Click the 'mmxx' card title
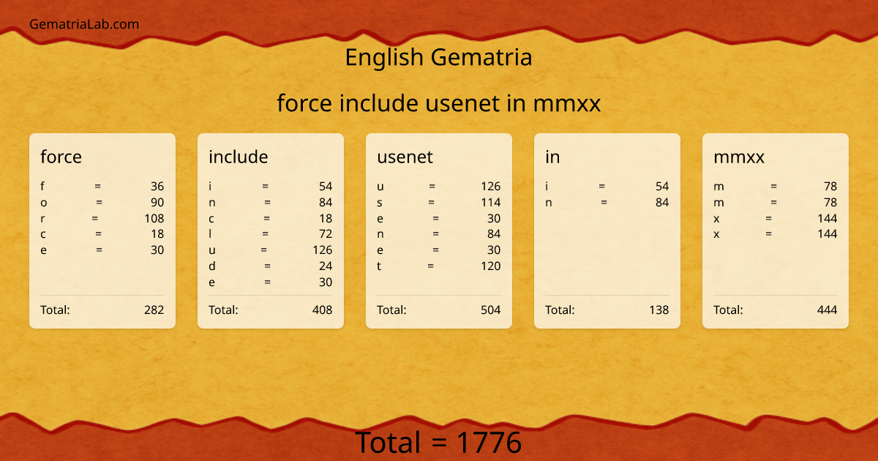Image resolution: width=878 pixels, height=461 pixels. (739, 157)
